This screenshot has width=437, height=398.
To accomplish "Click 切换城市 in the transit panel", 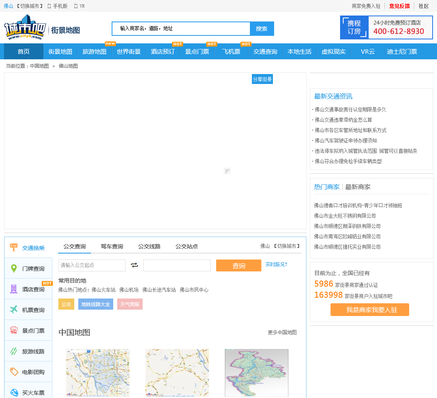I will 286,246.
